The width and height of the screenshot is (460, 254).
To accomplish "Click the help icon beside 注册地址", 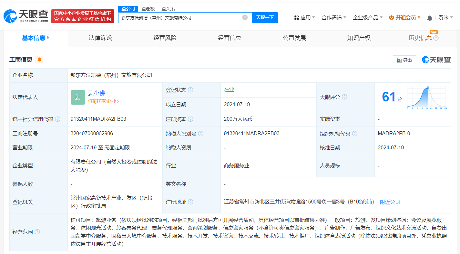I will pos(191,202).
